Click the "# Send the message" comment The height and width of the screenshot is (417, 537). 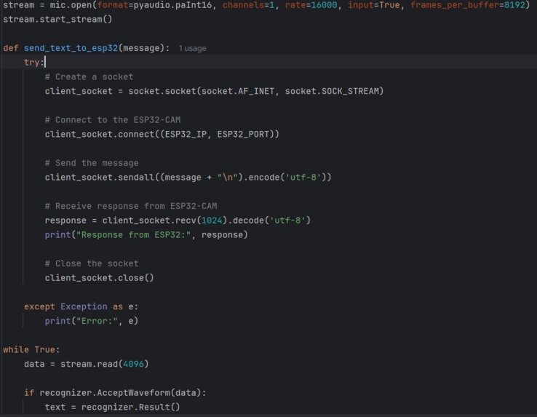pyautogui.click(x=92, y=163)
